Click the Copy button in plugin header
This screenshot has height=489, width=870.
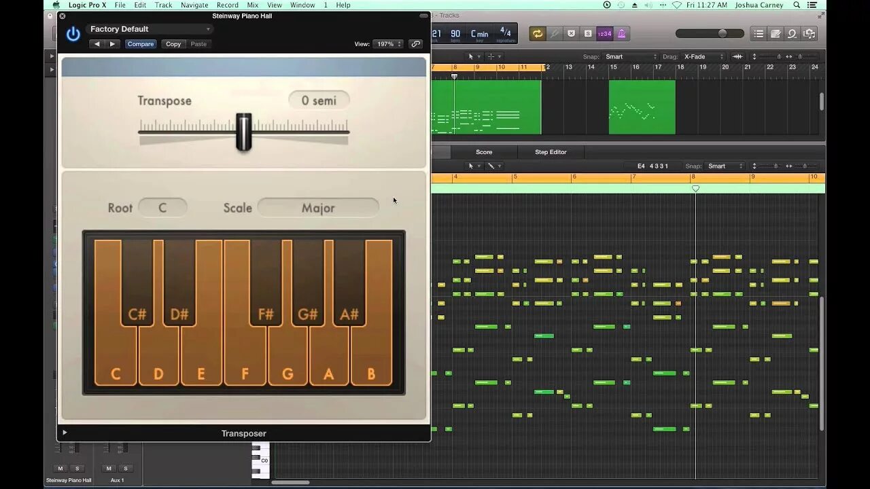173,44
